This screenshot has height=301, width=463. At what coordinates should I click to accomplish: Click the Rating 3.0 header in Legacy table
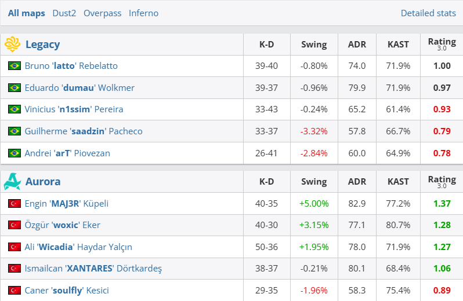442,44
